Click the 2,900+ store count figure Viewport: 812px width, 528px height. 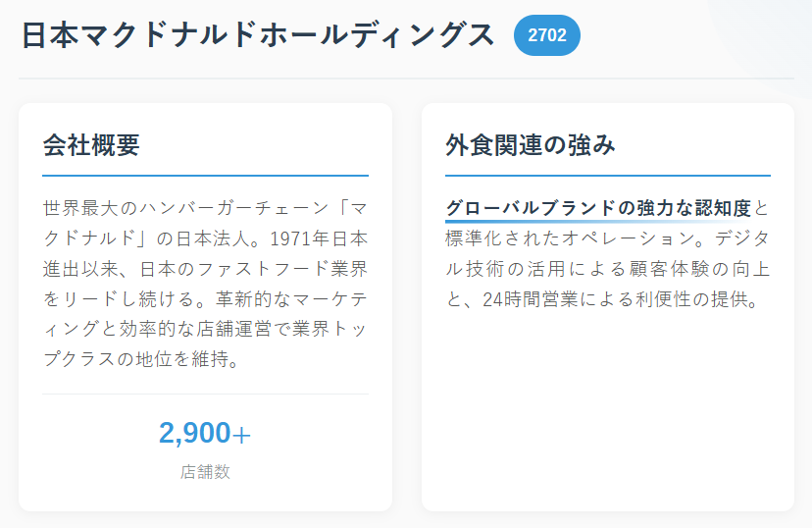(x=205, y=433)
